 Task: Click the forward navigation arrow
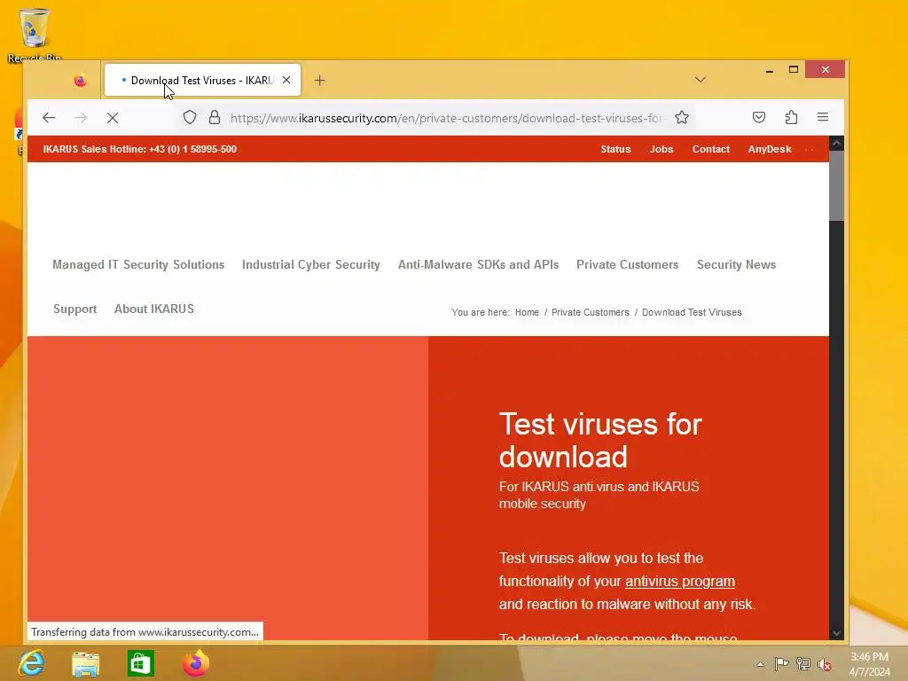(x=81, y=118)
